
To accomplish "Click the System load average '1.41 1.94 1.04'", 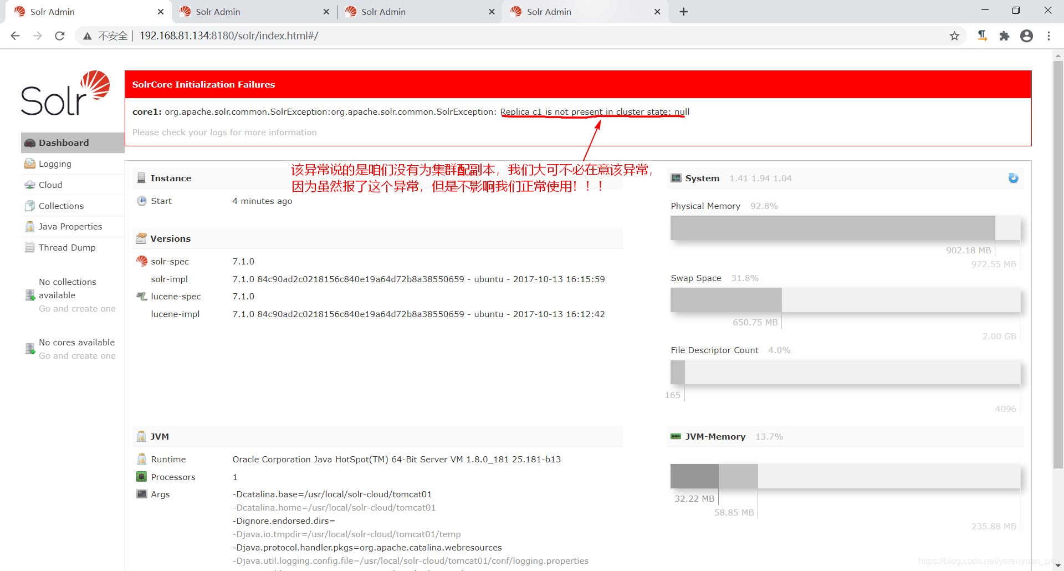I will tap(760, 178).
